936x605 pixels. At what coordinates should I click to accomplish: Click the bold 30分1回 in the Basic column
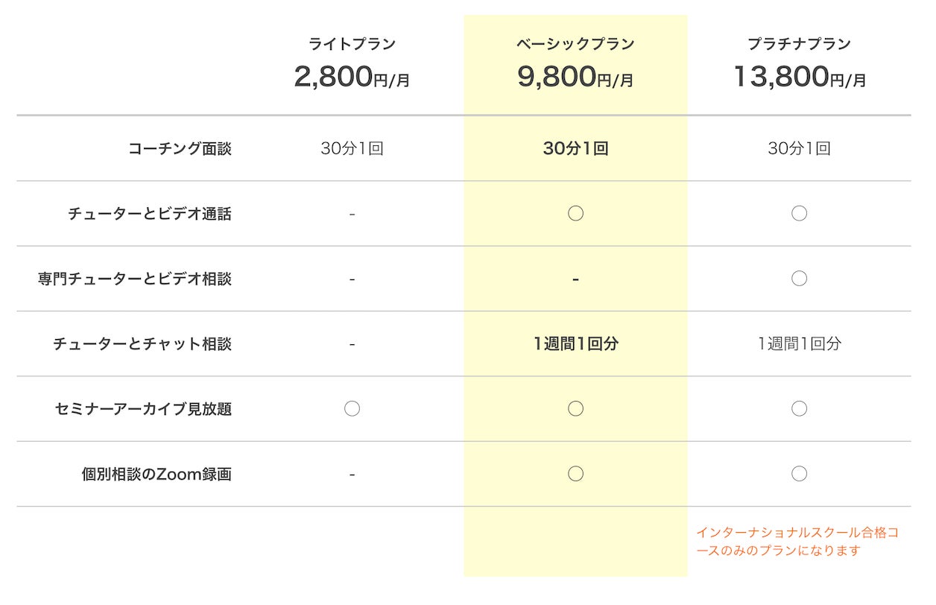[575, 148]
